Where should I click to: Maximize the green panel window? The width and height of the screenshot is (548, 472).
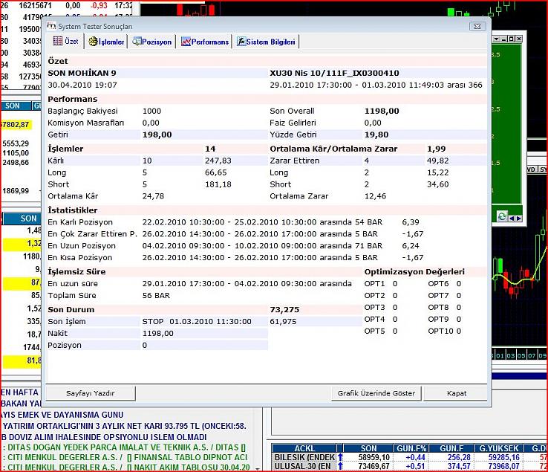coord(511,39)
